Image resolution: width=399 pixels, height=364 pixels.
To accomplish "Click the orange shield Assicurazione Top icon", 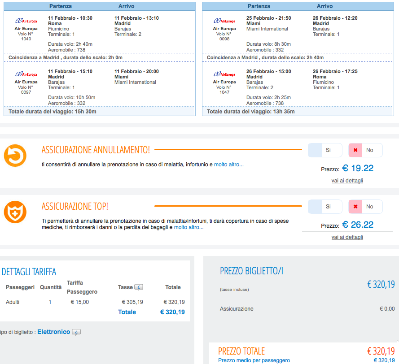I will point(15,212).
